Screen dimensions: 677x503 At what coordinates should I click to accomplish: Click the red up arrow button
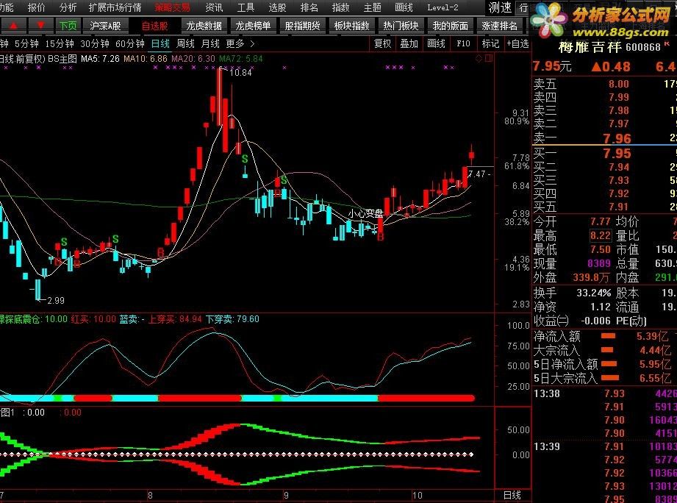point(13,26)
